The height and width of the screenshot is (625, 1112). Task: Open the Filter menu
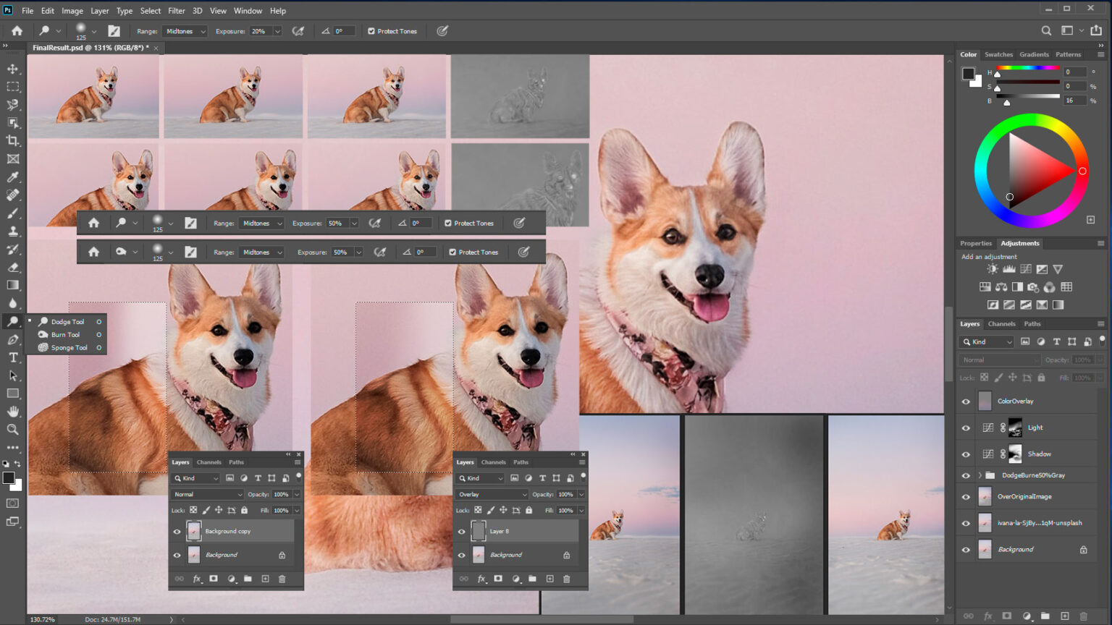tap(176, 11)
